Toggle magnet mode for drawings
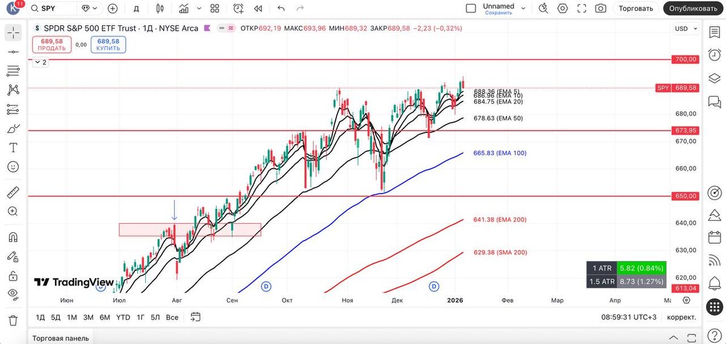Screen dimensions: 726x344 tap(13, 237)
